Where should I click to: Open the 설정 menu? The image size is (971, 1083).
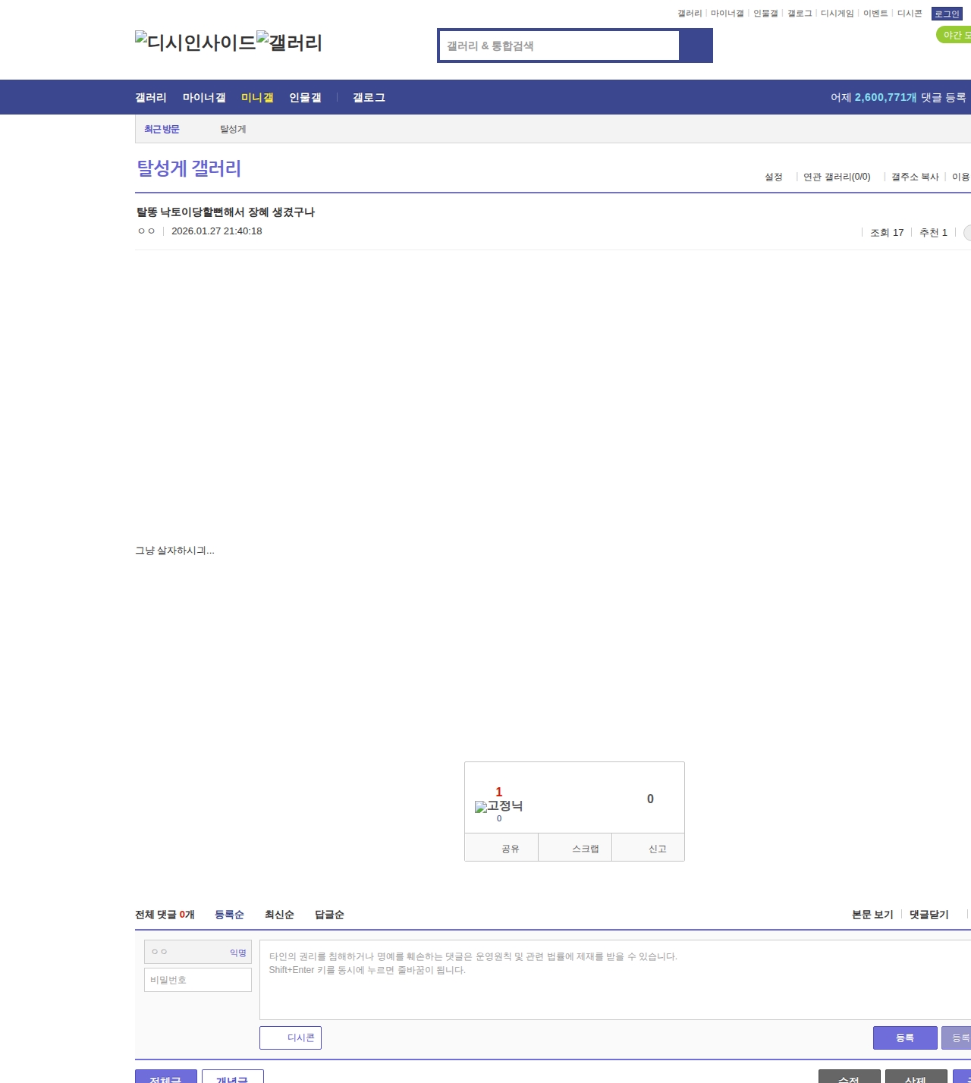click(773, 177)
